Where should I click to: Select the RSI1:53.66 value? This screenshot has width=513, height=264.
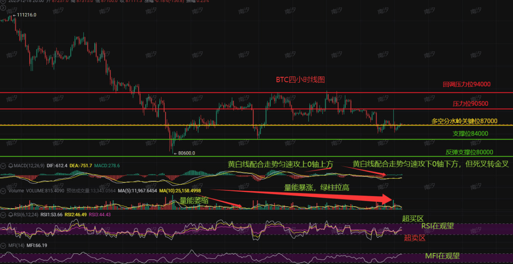click(x=51, y=214)
